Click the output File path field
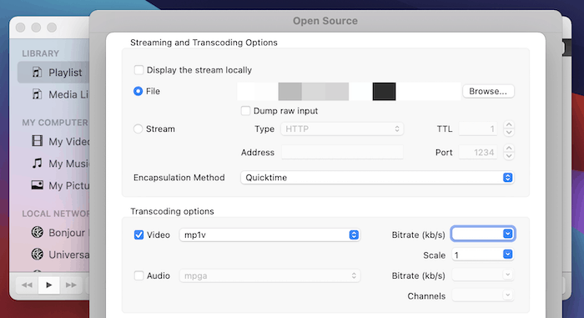The image size is (584, 318). point(349,91)
